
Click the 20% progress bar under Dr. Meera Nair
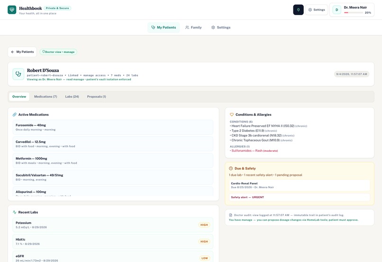coord(354,13)
